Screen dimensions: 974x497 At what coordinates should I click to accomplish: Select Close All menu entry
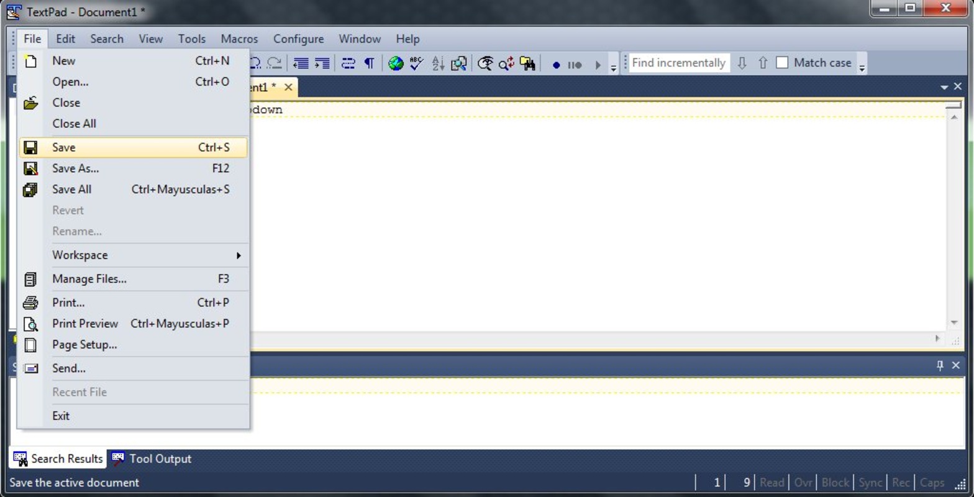pyautogui.click(x=134, y=124)
